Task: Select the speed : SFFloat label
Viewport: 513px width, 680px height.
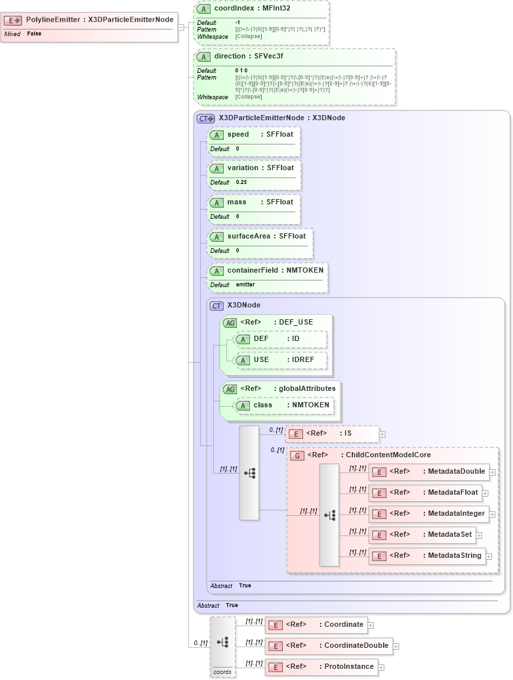Action: coord(260,135)
